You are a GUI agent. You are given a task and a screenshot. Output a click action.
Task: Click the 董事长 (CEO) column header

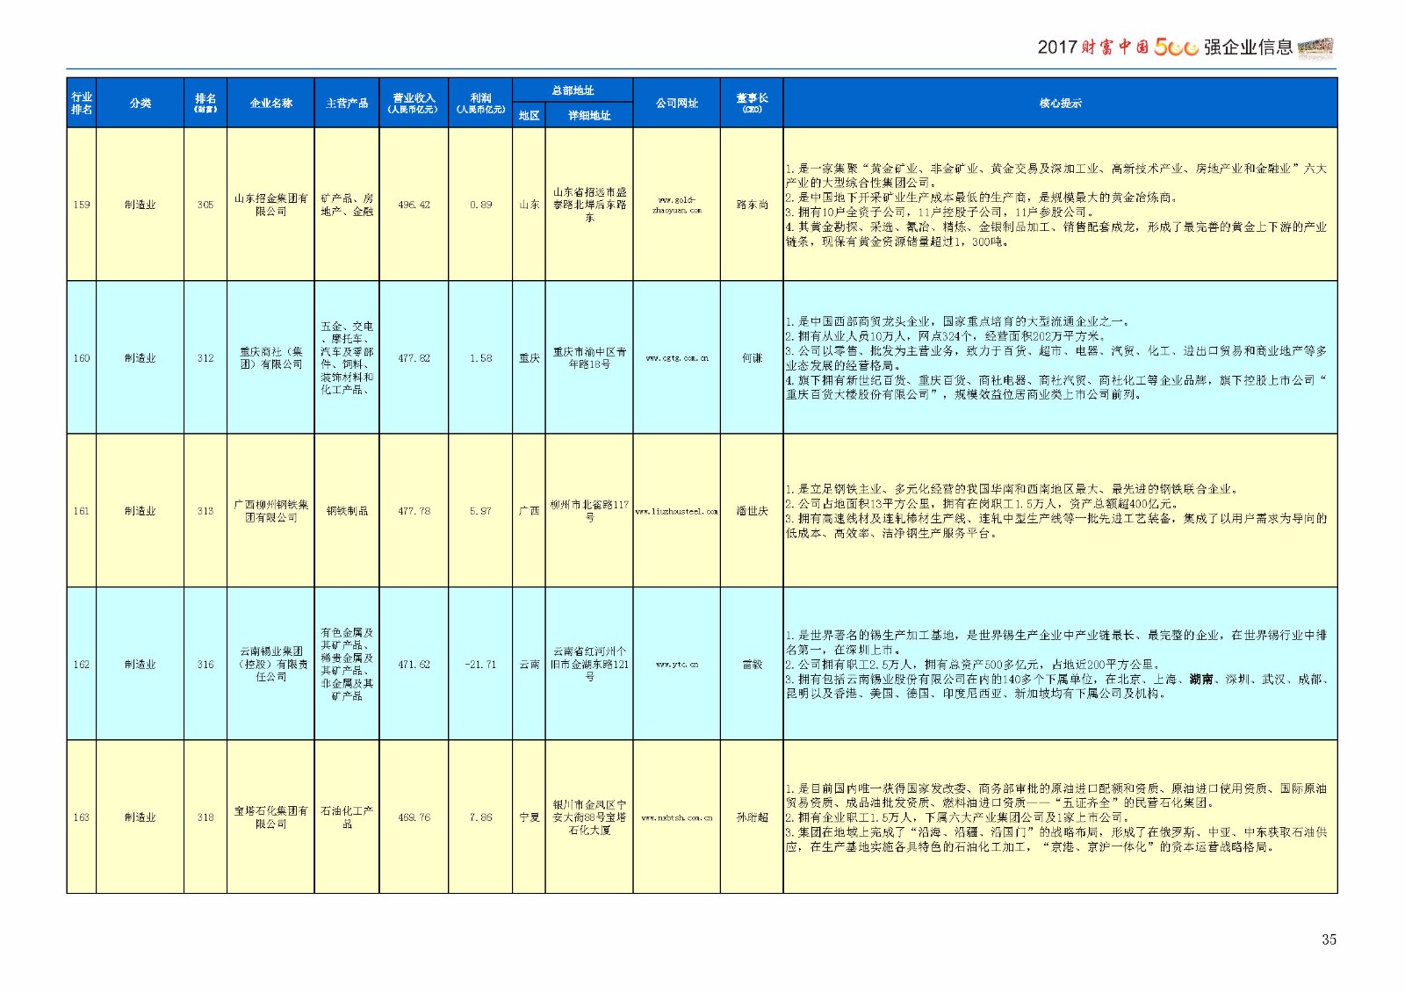click(x=752, y=103)
